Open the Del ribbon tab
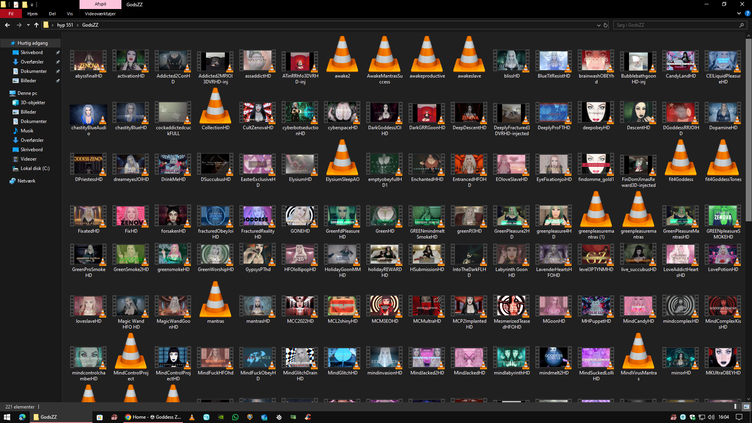This screenshot has width=752, height=423. point(52,14)
